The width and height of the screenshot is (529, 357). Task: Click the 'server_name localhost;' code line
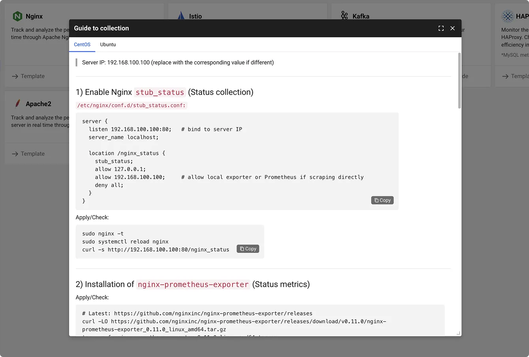click(x=124, y=137)
